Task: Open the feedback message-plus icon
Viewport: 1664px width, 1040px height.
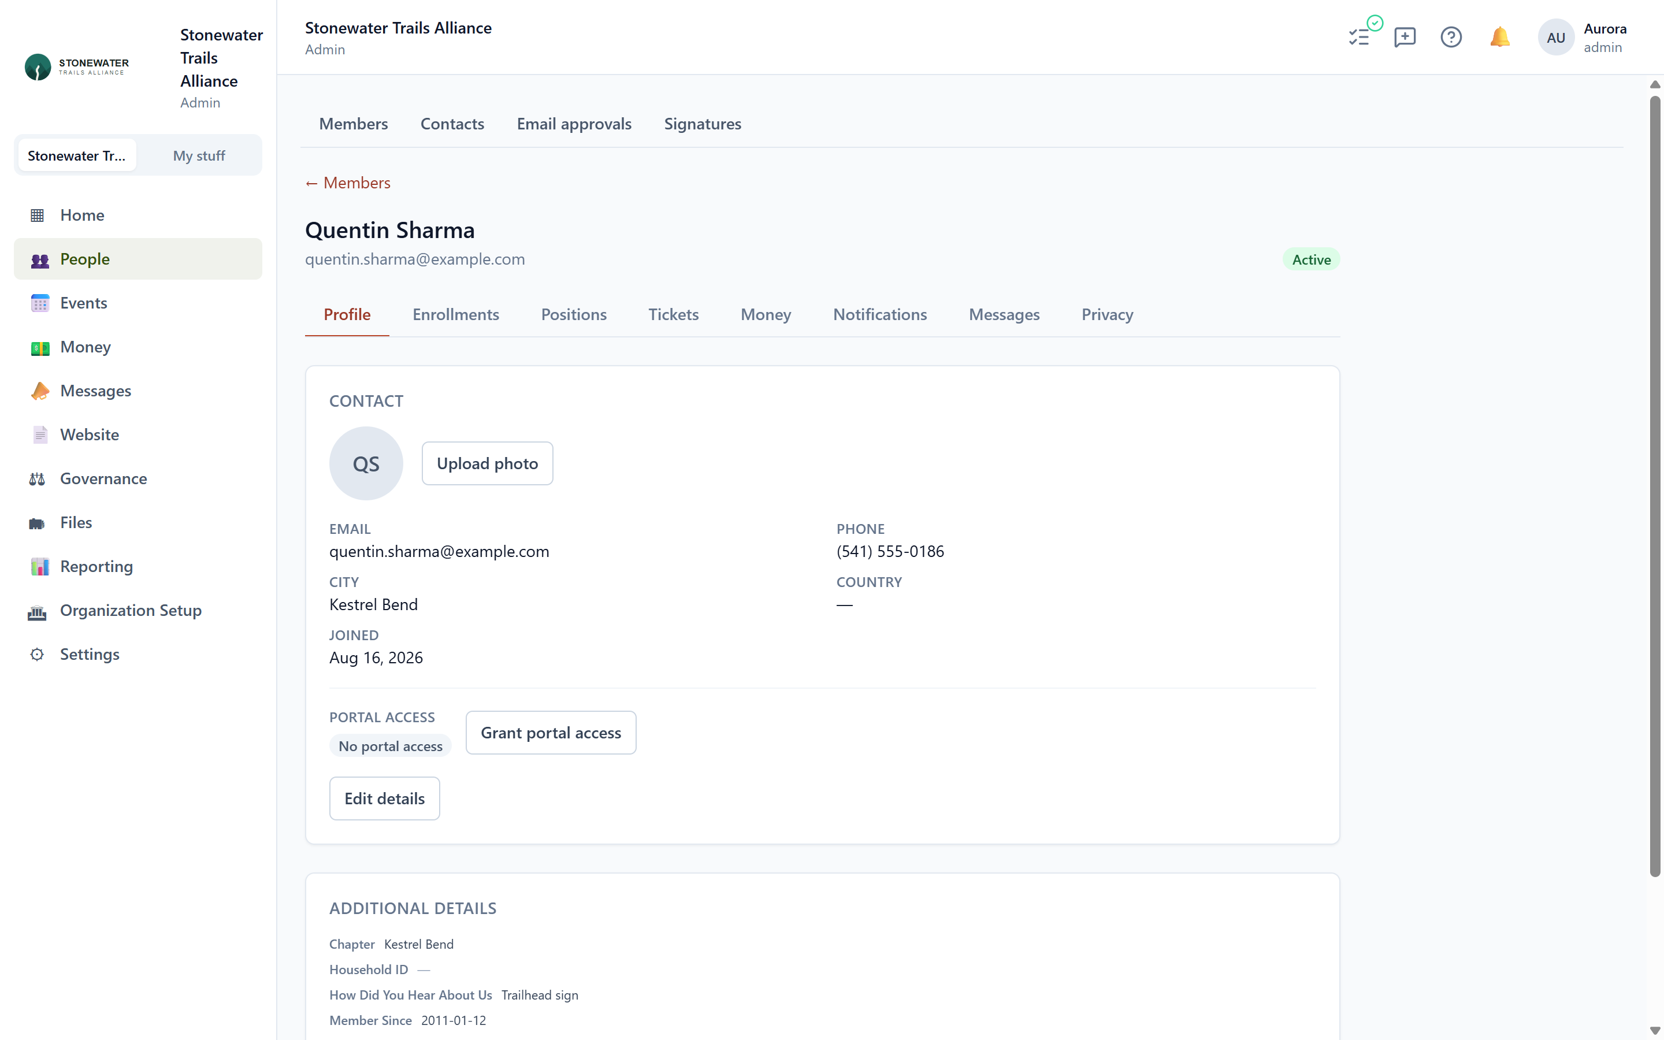Action: [1405, 36]
